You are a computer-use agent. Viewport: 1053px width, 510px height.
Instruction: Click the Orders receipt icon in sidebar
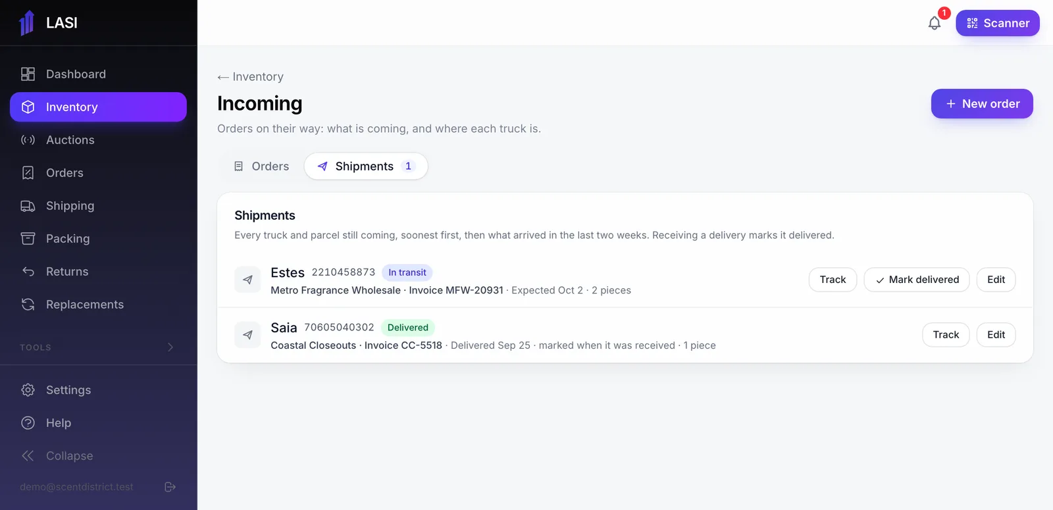point(28,173)
